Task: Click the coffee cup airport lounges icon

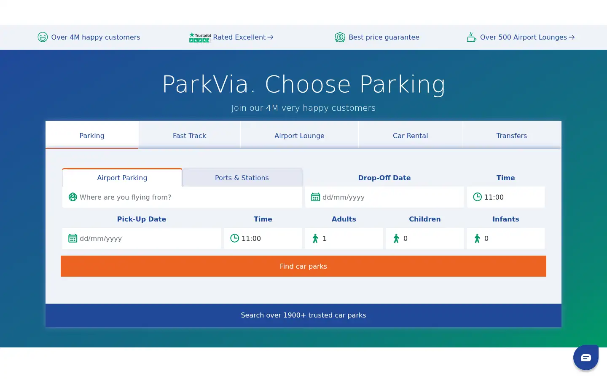Action: 471,37
